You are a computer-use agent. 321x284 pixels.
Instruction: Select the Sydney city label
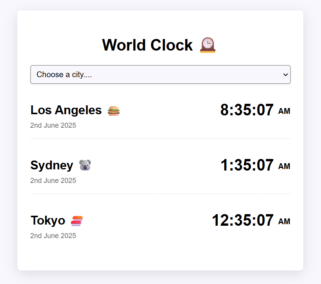52,165
